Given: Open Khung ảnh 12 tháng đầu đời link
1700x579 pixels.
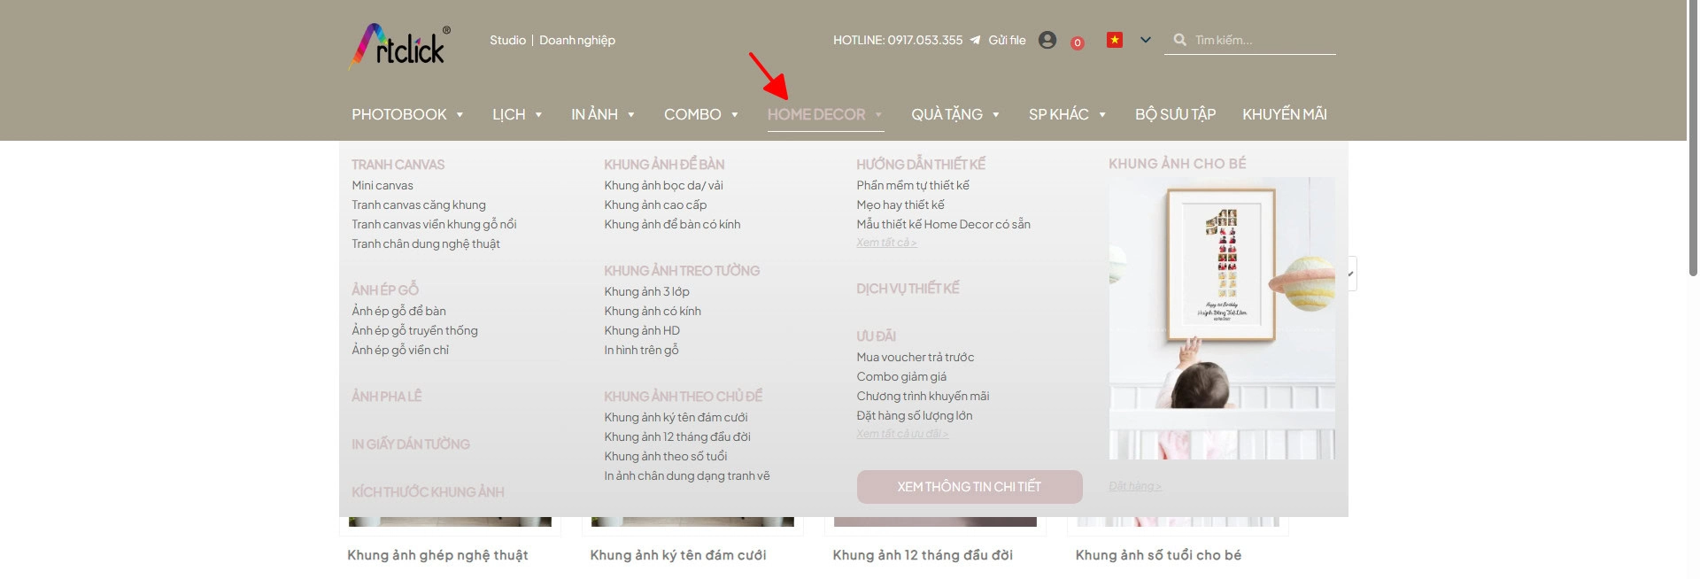Looking at the screenshot, I should 677,436.
